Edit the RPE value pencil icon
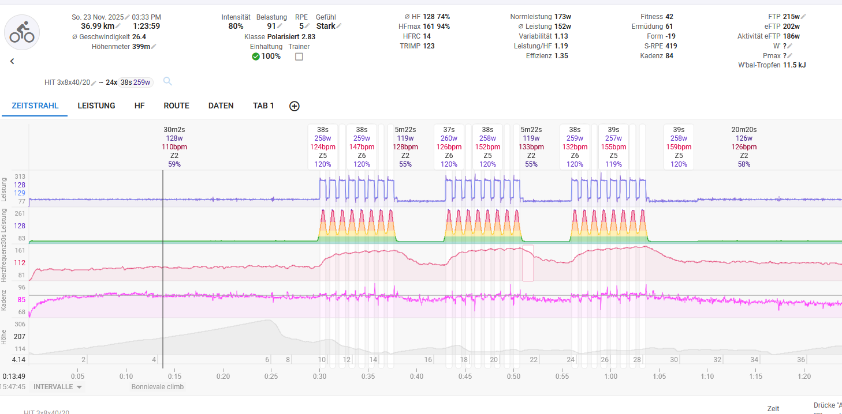The height and width of the screenshot is (414, 842). (308, 26)
